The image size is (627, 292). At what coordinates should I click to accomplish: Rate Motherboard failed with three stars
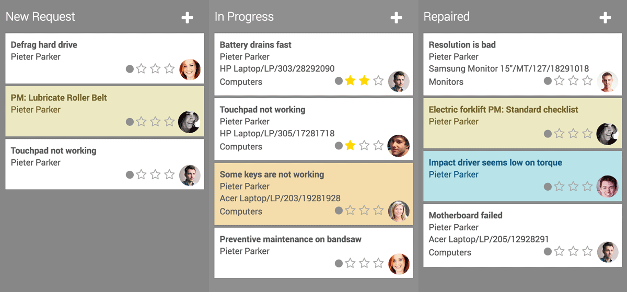pos(587,251)
